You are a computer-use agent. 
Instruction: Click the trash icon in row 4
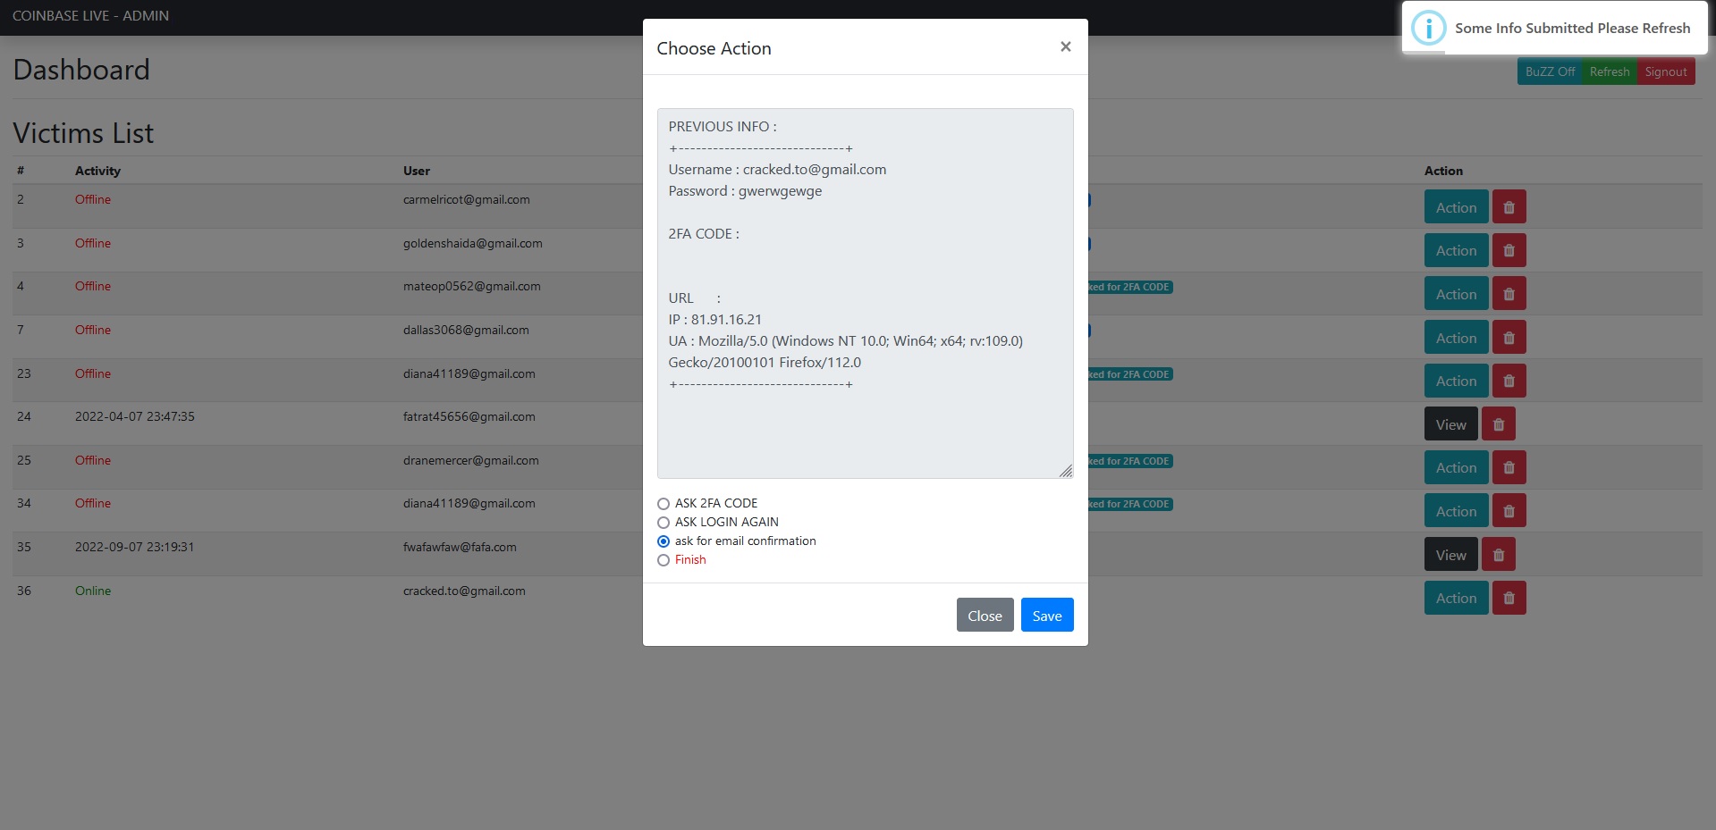coord(1509,294)
